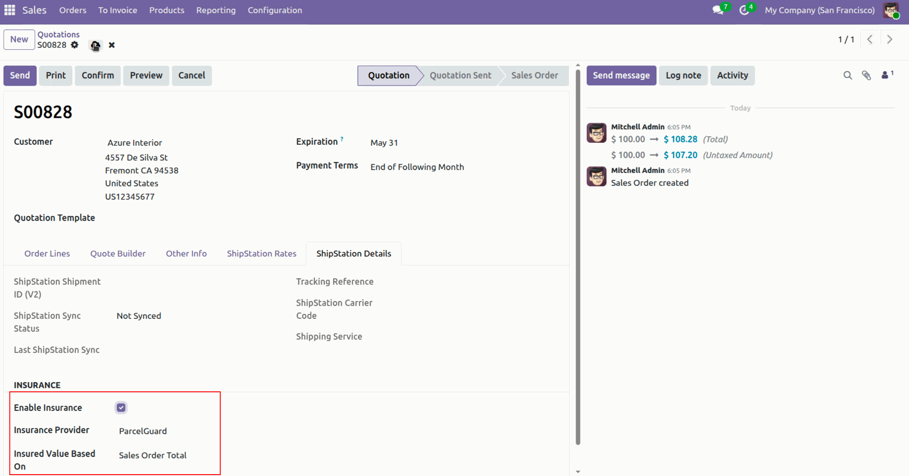
Task: Open the Configuration menu
Action: [x=275, y=10]
